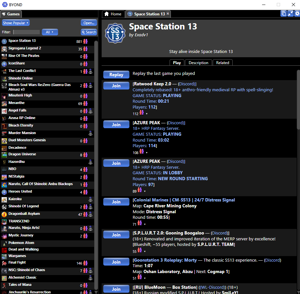The image size is (300, 294).
Task: Open the WL-Discord link for BlueMoon
Action: coord(212,287)
